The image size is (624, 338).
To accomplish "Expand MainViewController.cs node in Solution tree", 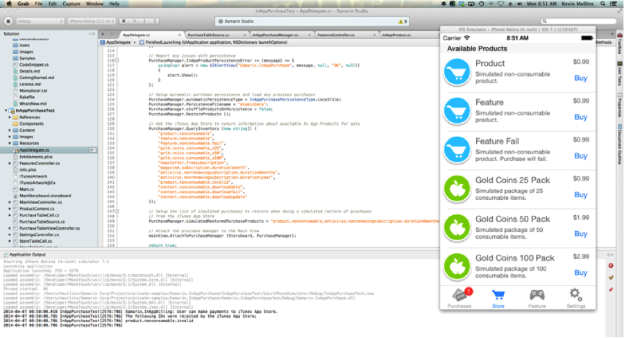I will point(10,202).
